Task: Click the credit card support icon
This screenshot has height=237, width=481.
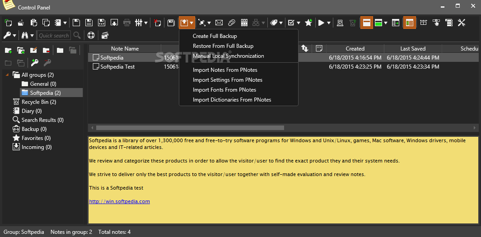Action: (105, 35)
